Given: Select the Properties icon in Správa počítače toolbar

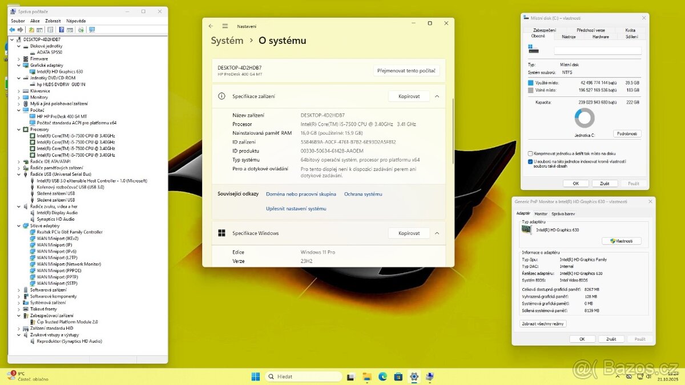Looking at the screenshot, I should pos(50,30).
